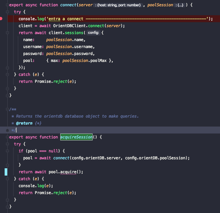This screenshot has width=220, height=213.
Task: Click the cyan change marker beside pool.acquire
Action: coord(6,172)
